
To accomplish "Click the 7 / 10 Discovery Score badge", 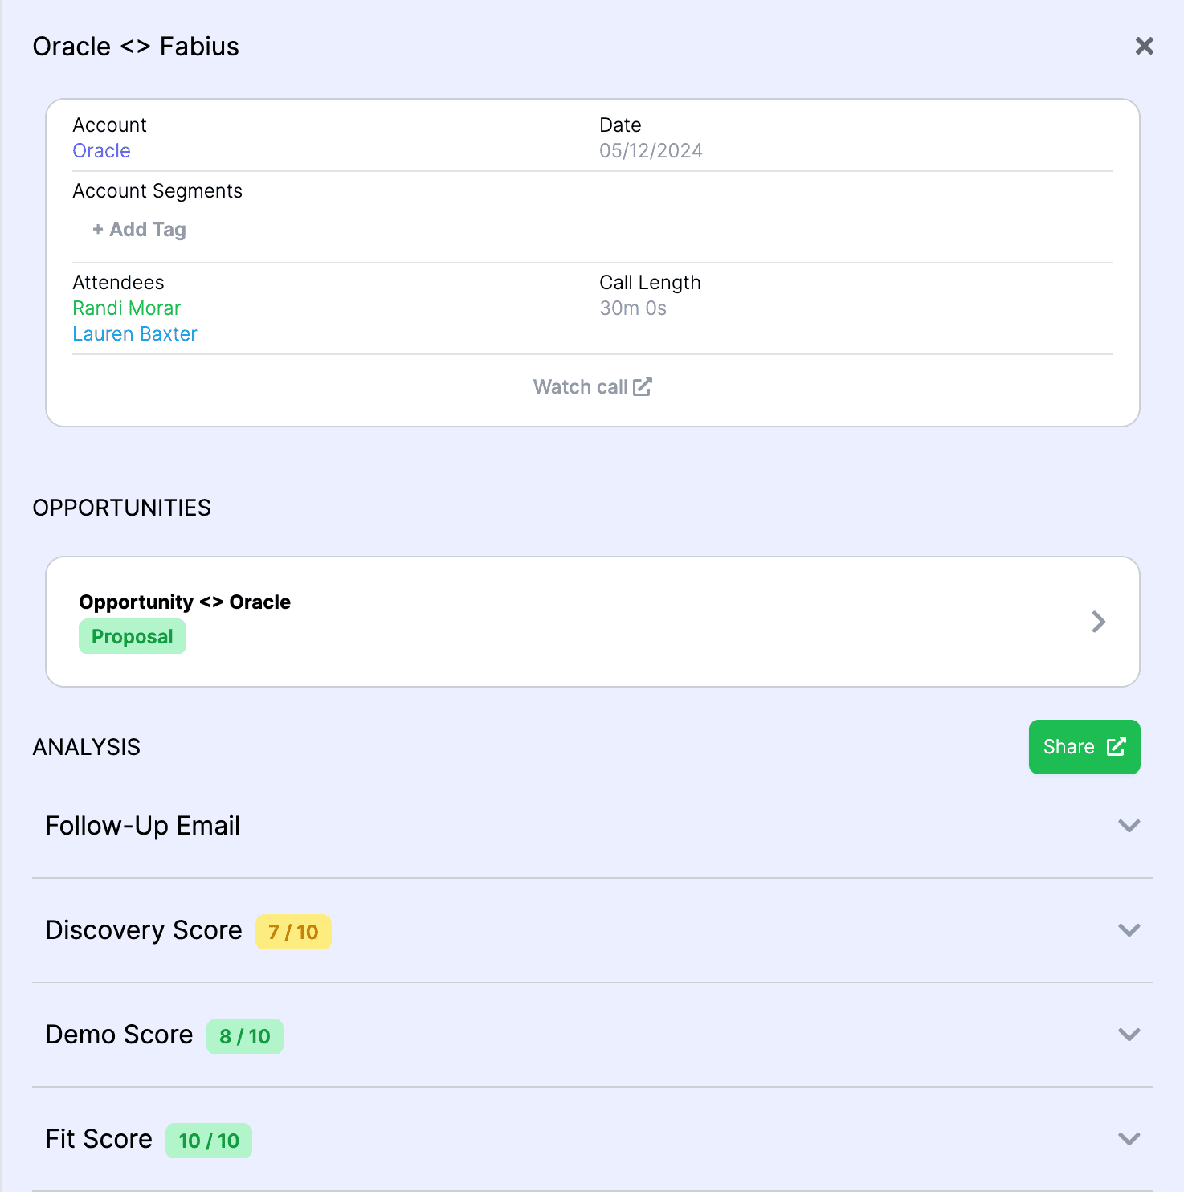I will (293, 932).
